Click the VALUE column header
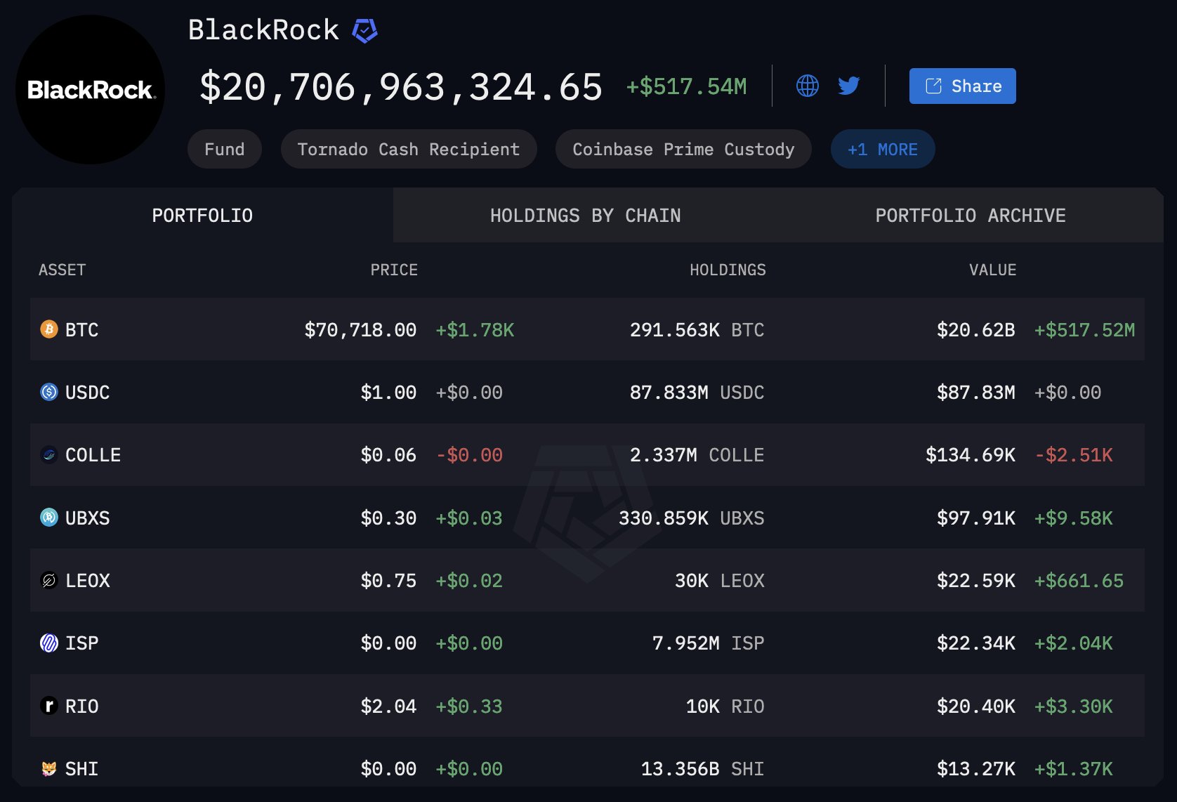 coord(992,270)
